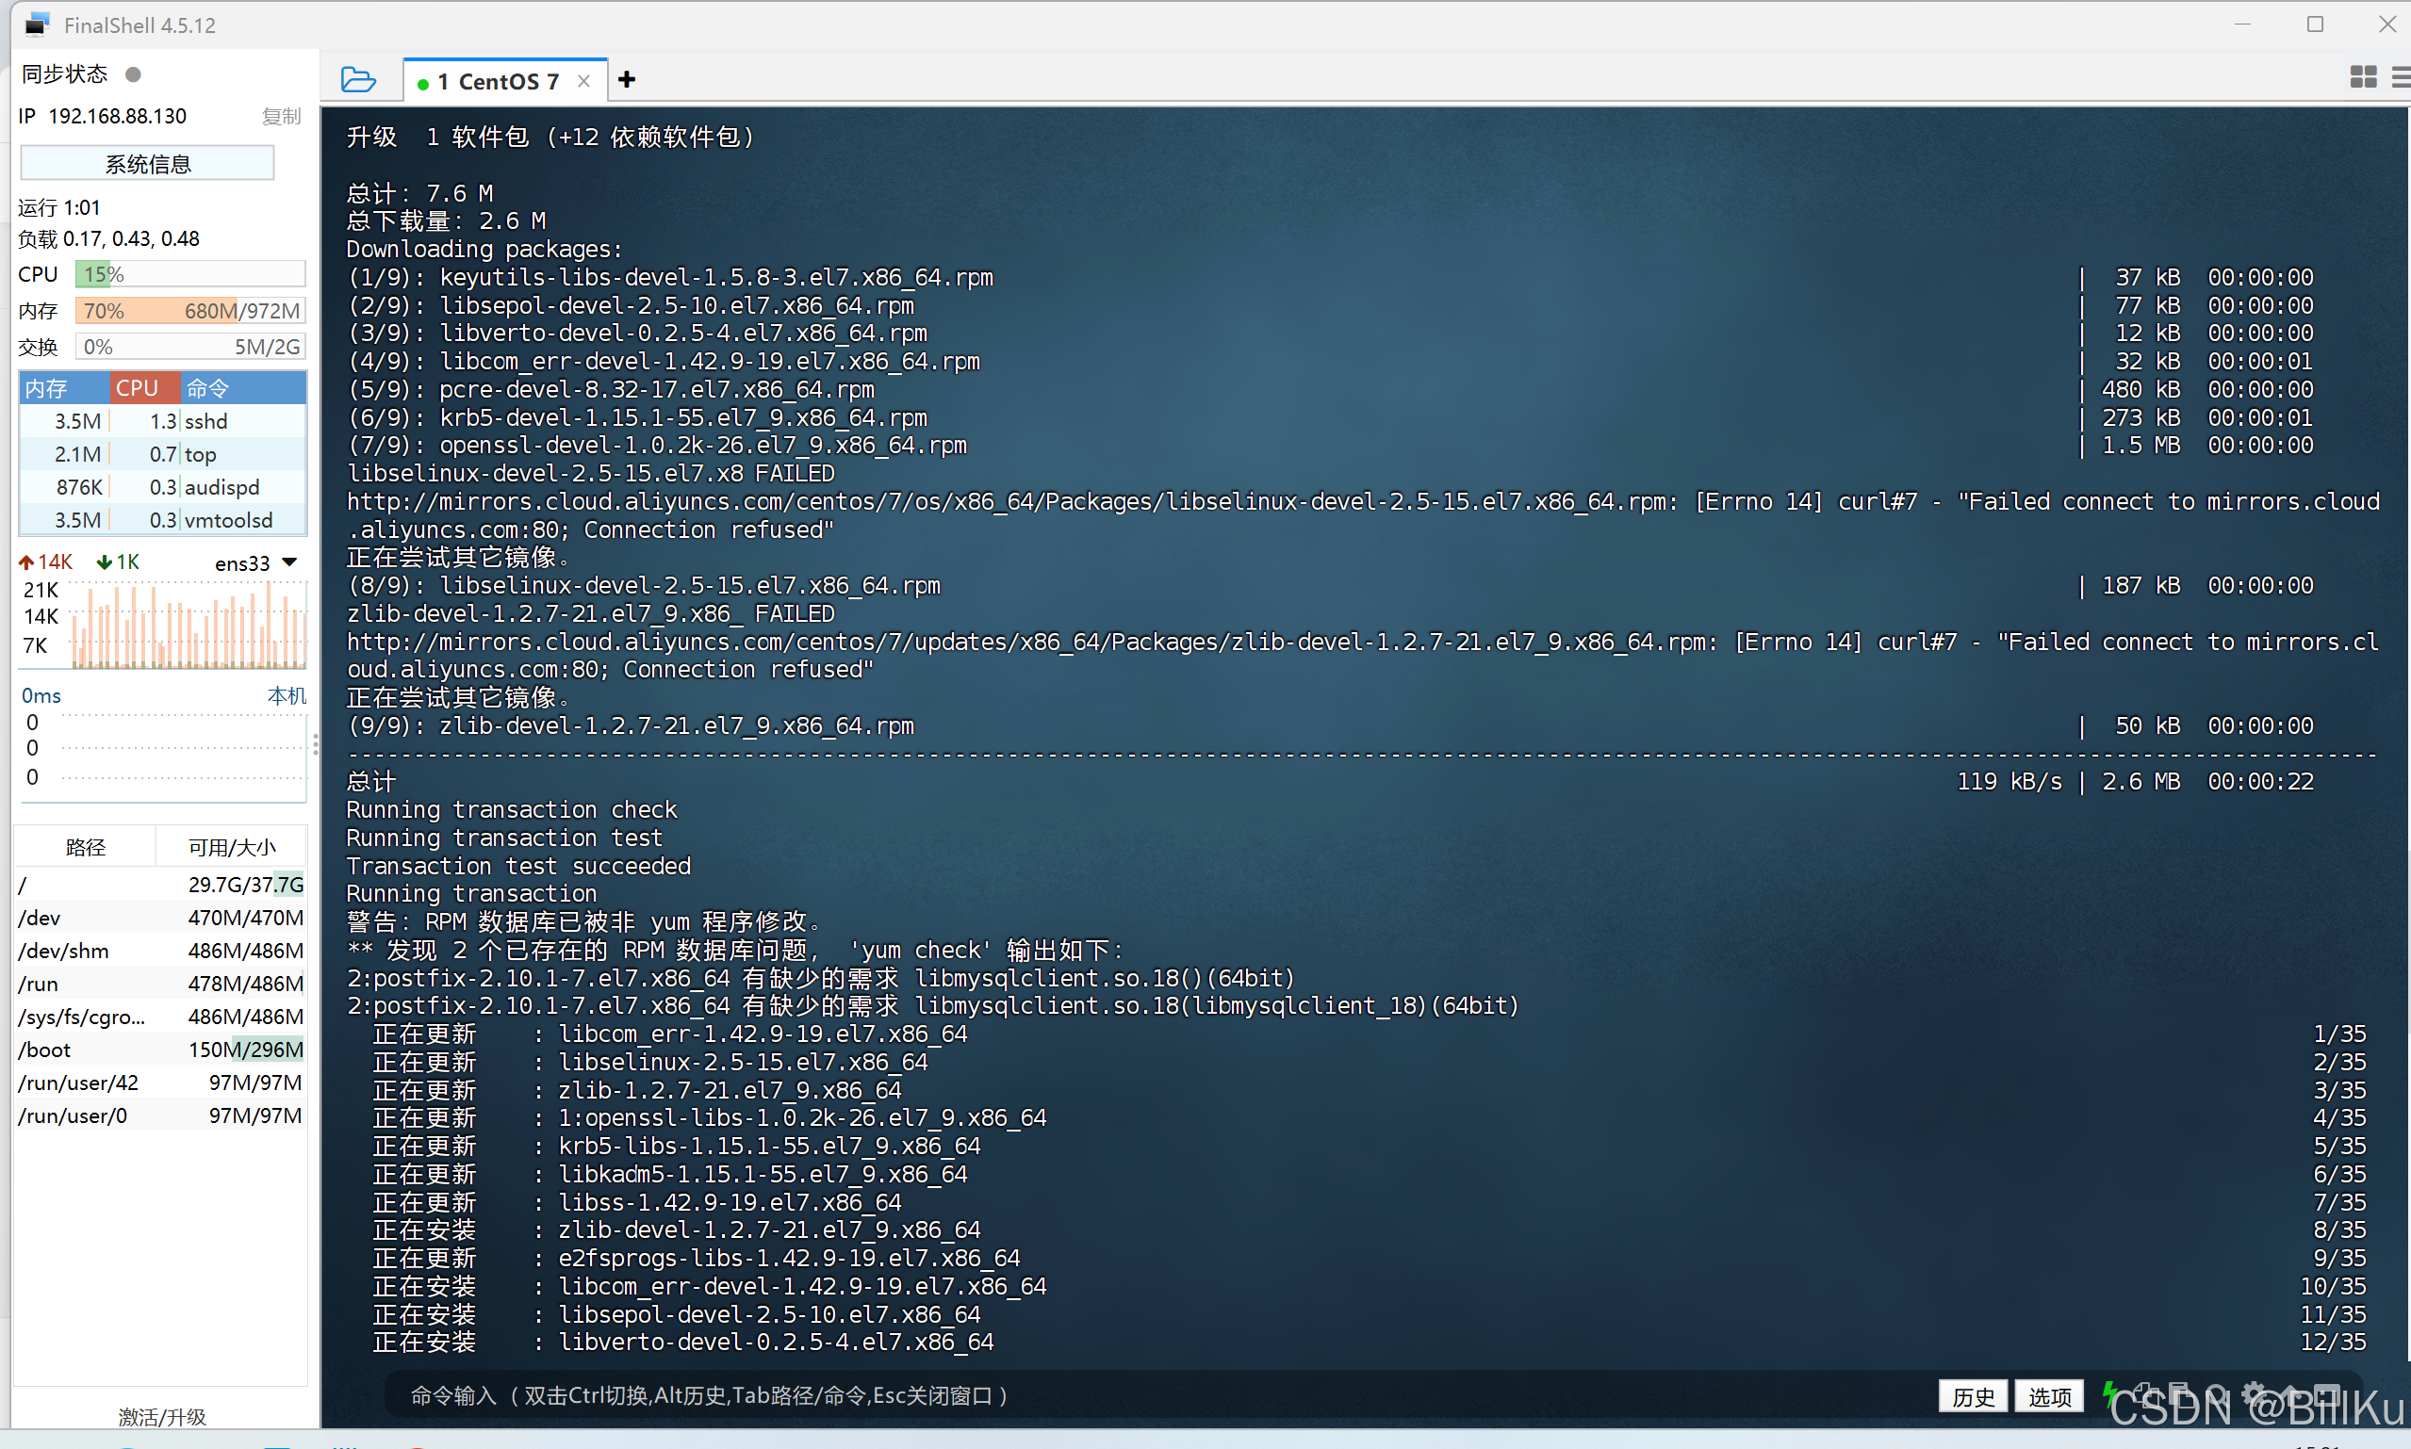The width and height of the screenshot is (2411, 1449).
Task: Select the /dev/shm disk row
Action: point(161,951)
